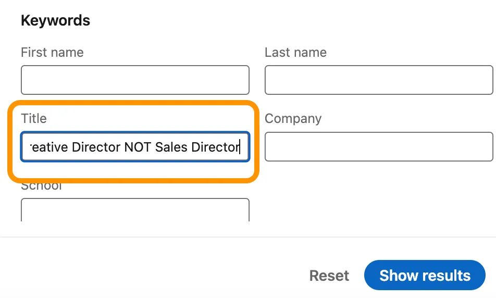Reset the keyword filters
Image resolution: width=496 pixels, height=298 pixels.
[x=329, y=276]
